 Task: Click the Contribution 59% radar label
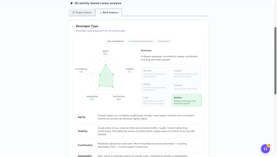pos(119,98)
